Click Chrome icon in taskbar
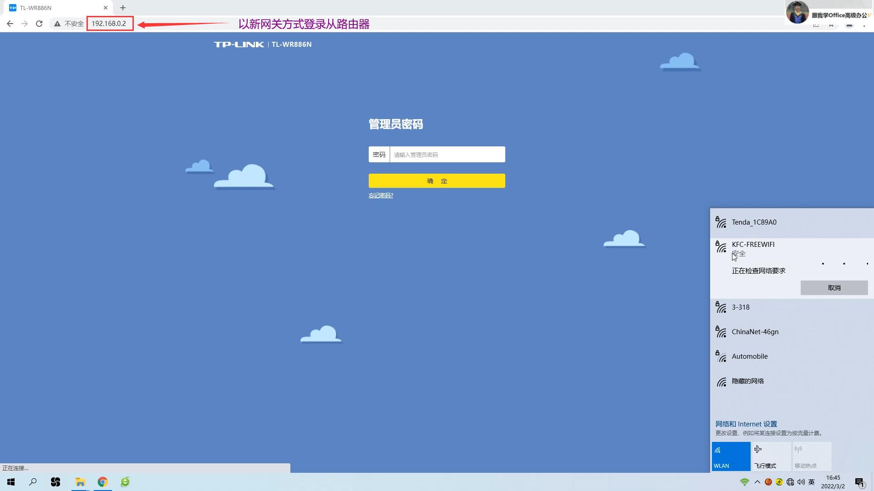874x491 pixels. click(x=103, y=482)
